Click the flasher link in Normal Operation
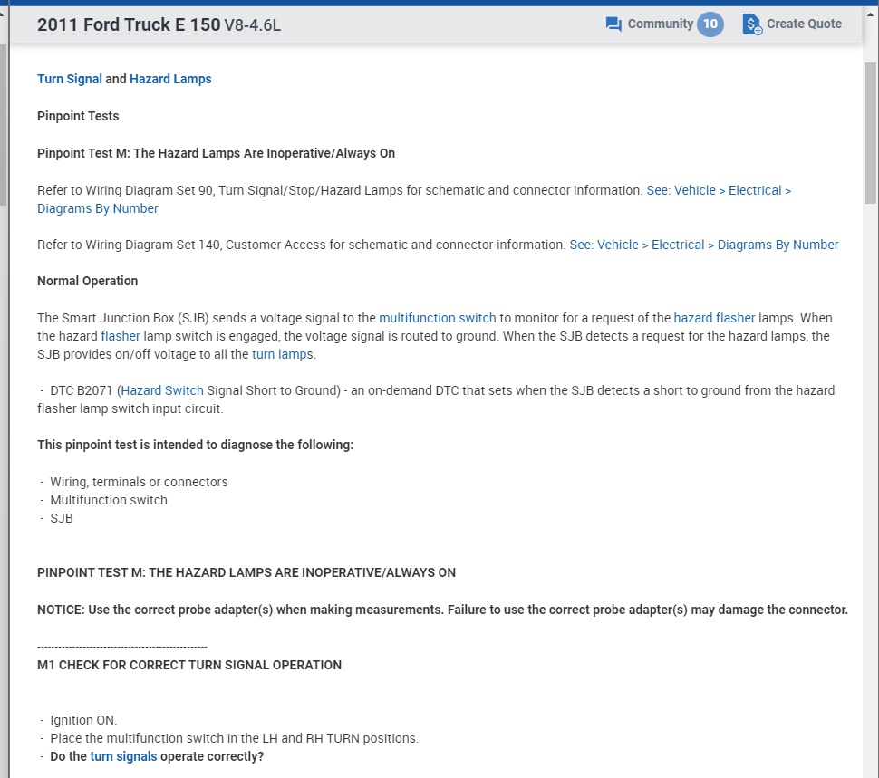879x778 pixels. (121, 336)
